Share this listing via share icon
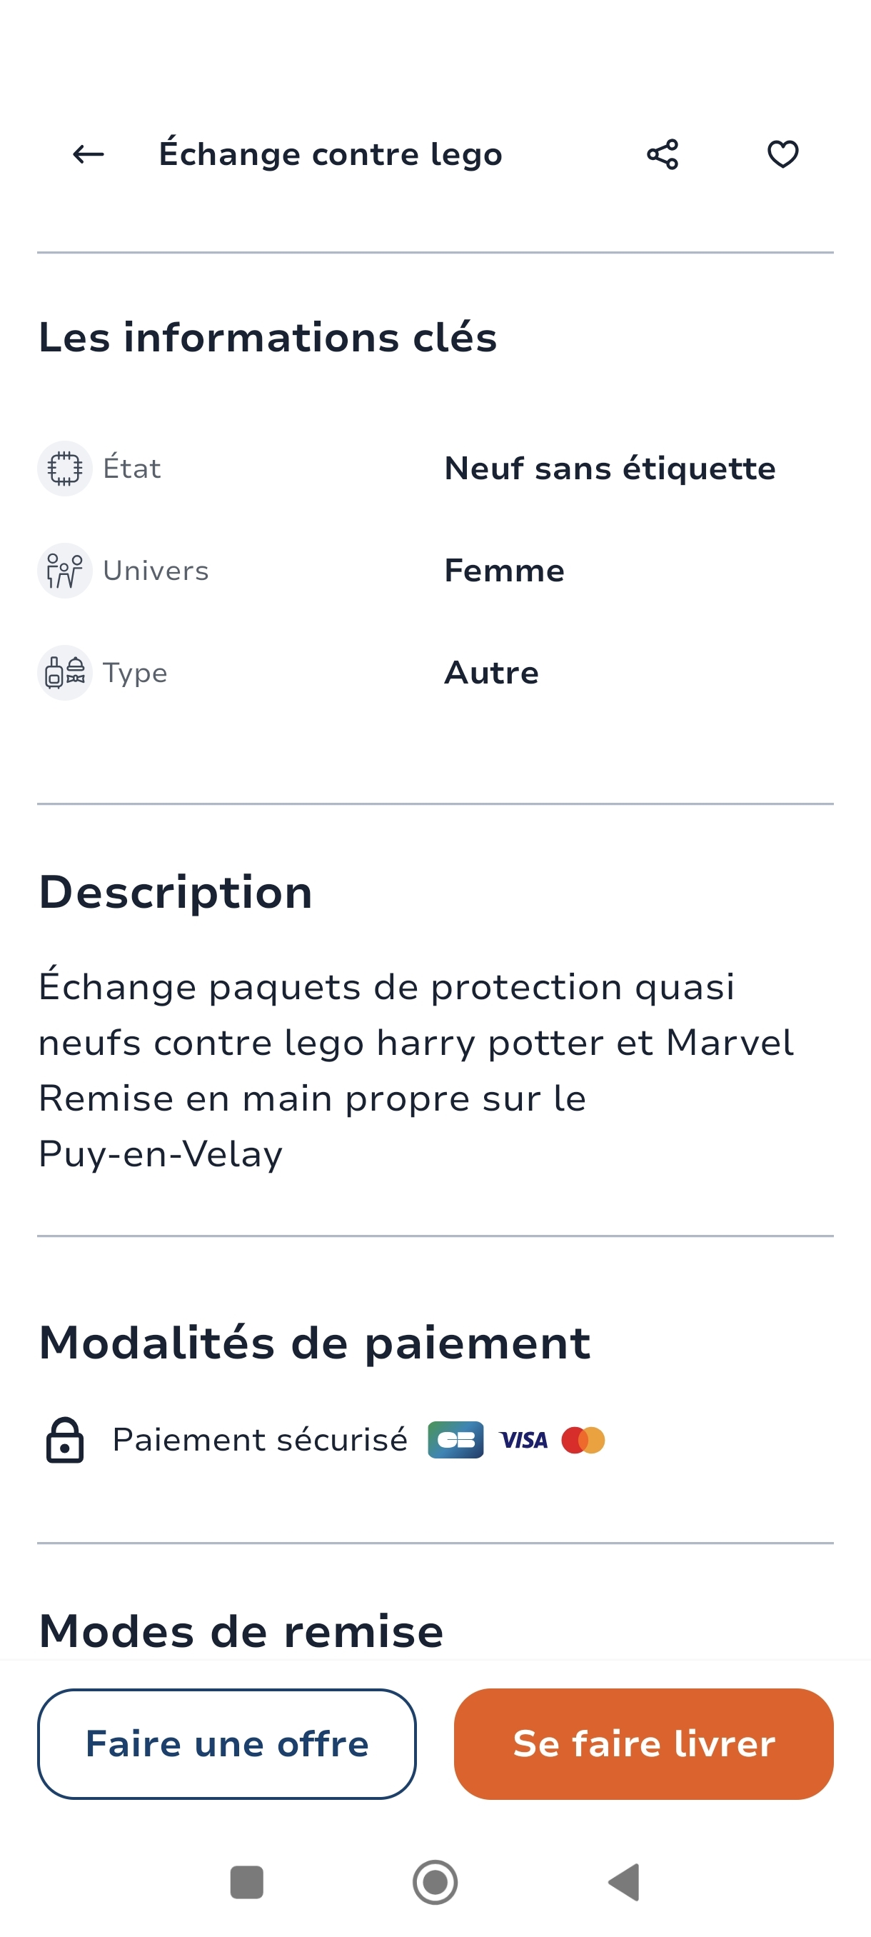 tap(662, 154)
